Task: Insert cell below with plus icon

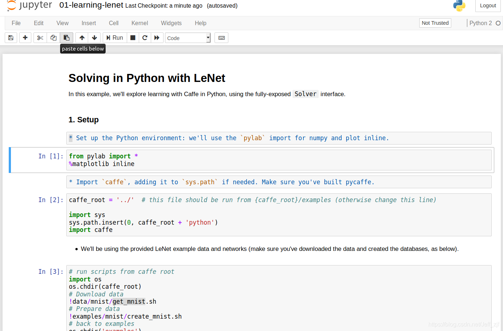Action: pos(25,38)
